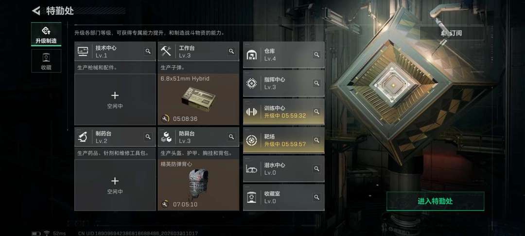Click the 进入特勤处 button
The width and height of the screenshot is (525, 236).
(x=435, y=201)
